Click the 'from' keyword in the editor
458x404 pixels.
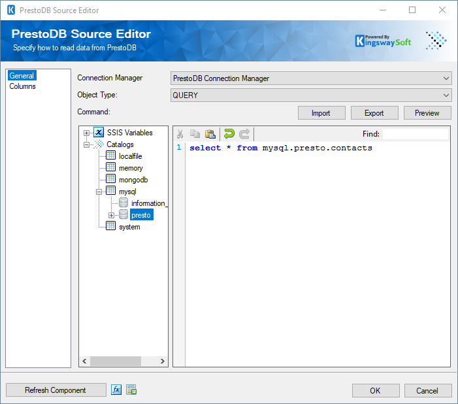247,148
